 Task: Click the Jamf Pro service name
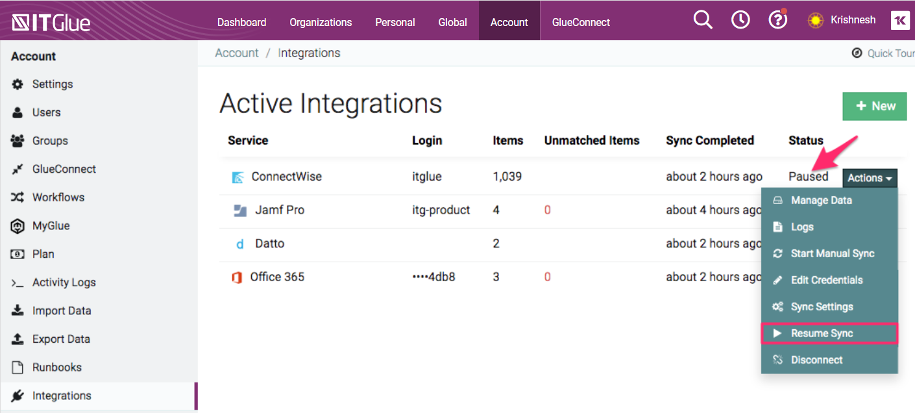click(280, 210)
